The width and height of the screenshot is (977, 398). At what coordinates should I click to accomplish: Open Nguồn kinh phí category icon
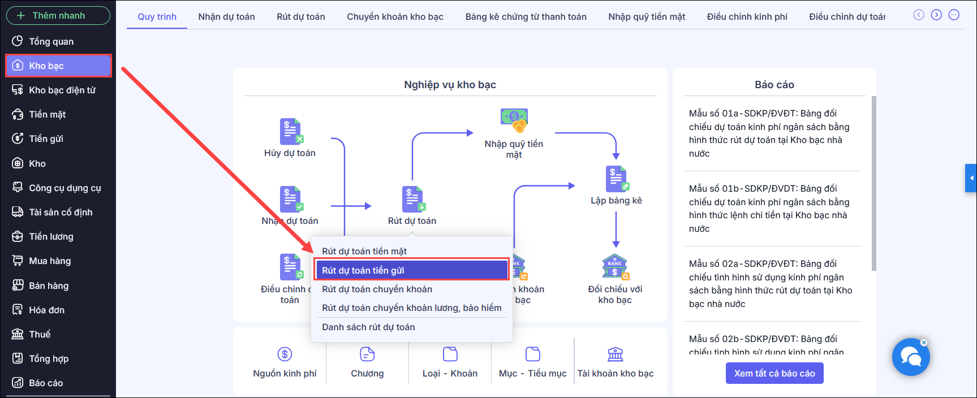pos(285,354)
